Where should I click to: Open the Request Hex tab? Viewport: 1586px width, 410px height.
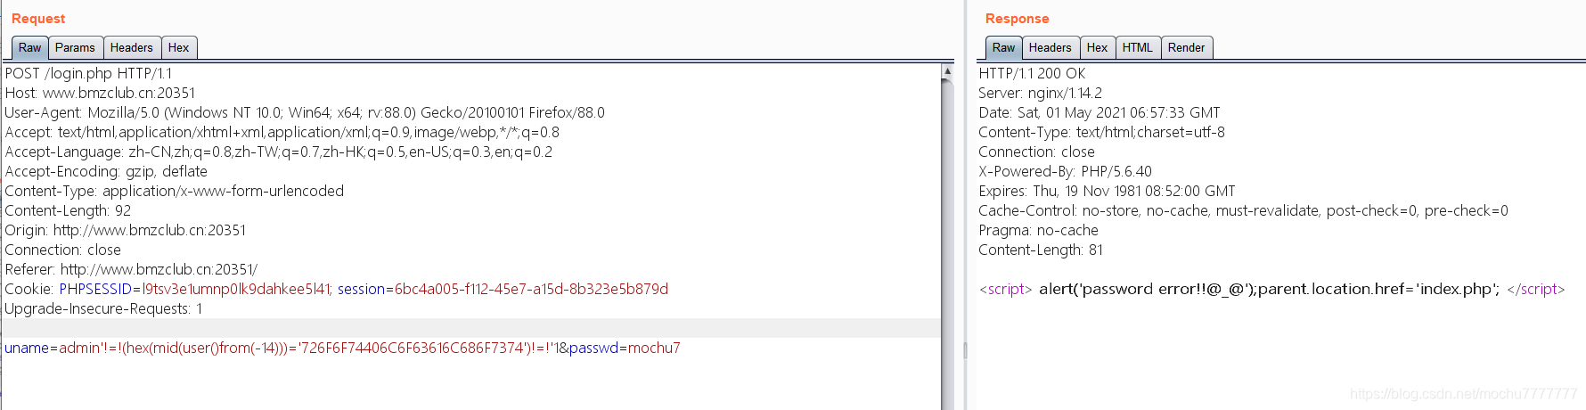179,48
